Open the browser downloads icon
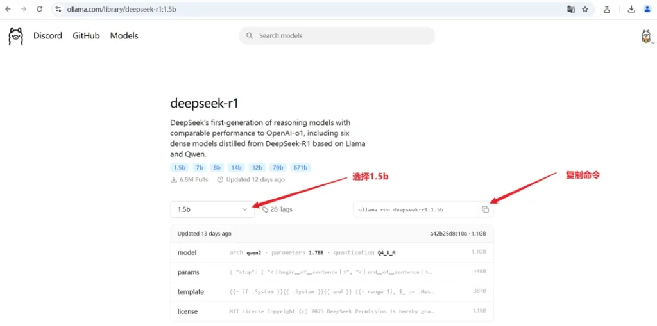Viewport: 657px width, 326px height. coord(631,9)
